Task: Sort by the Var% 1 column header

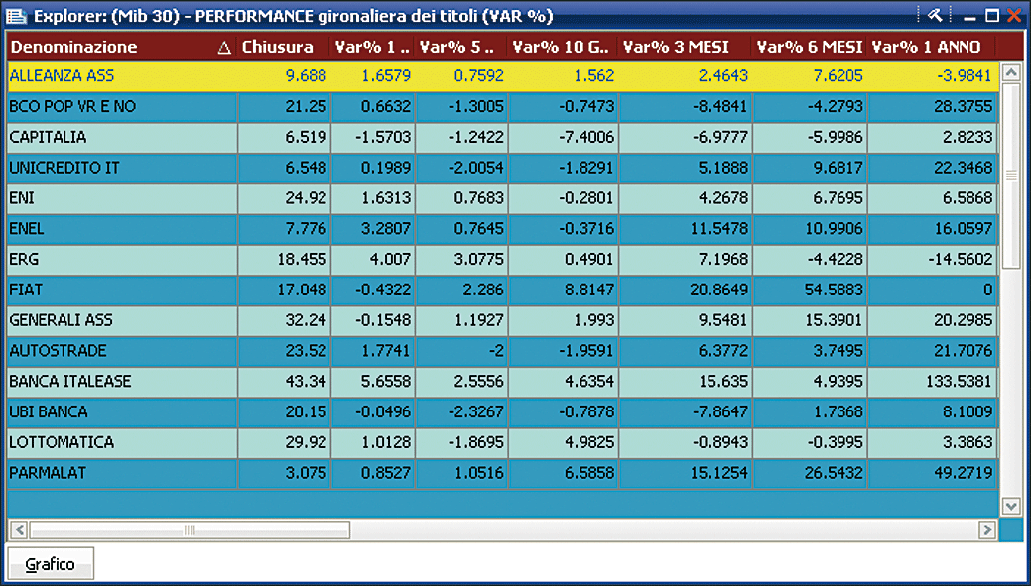Action: 373,47
